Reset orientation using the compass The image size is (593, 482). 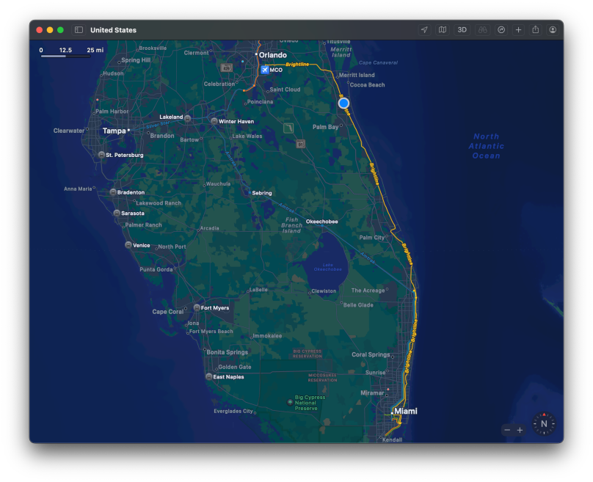click(544, 424)
